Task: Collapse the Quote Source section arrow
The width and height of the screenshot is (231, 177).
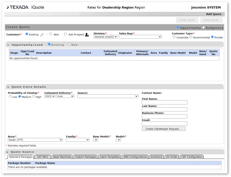Action: (x=8, y=152)
